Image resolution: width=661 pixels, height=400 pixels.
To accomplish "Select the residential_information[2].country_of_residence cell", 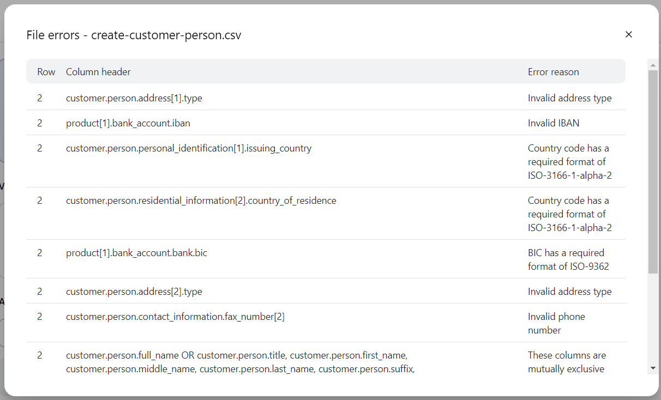I will pos(201,201).
